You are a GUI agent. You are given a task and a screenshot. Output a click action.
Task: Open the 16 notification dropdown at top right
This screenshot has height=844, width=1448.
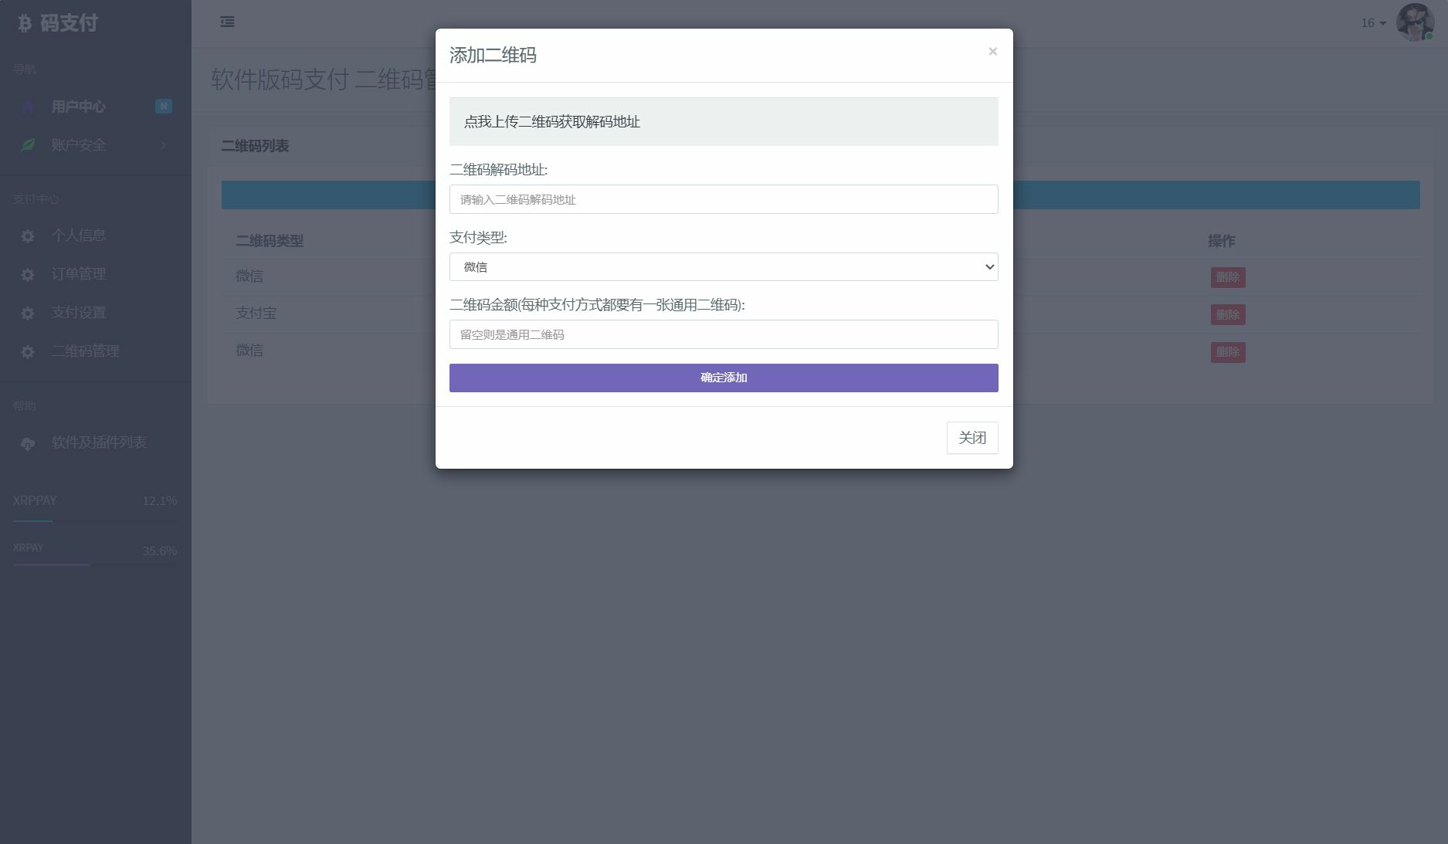(1372, 22)
